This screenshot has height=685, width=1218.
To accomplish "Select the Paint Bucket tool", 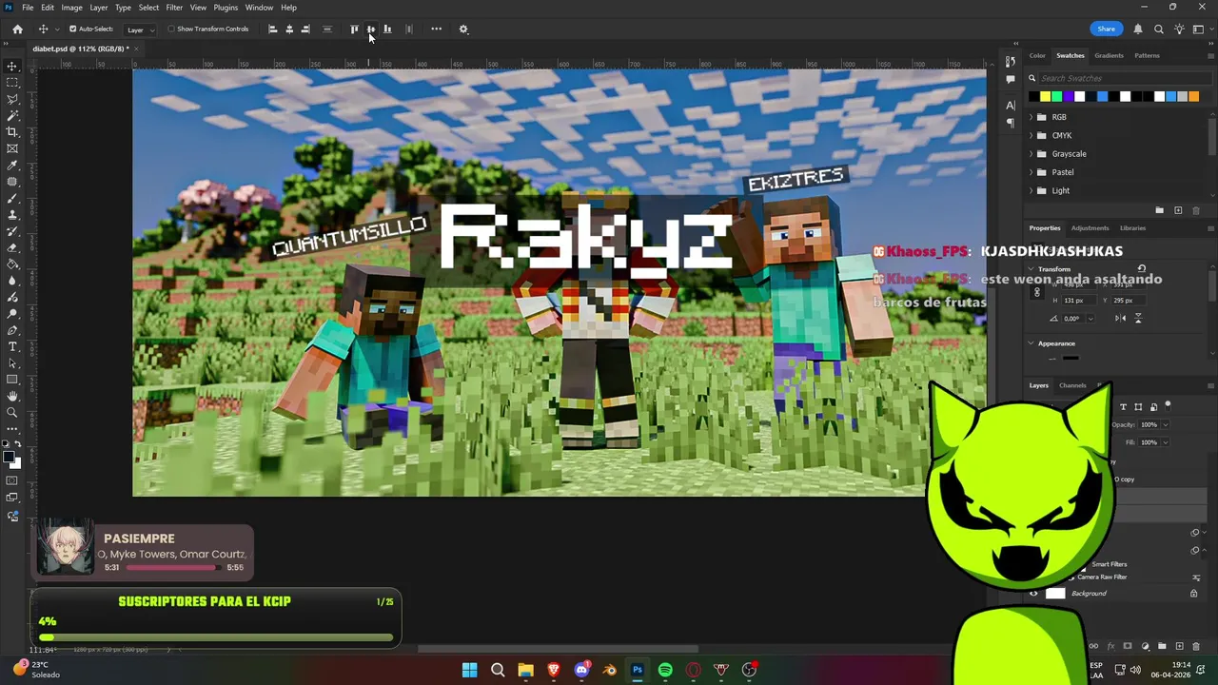I will point(12,264).
